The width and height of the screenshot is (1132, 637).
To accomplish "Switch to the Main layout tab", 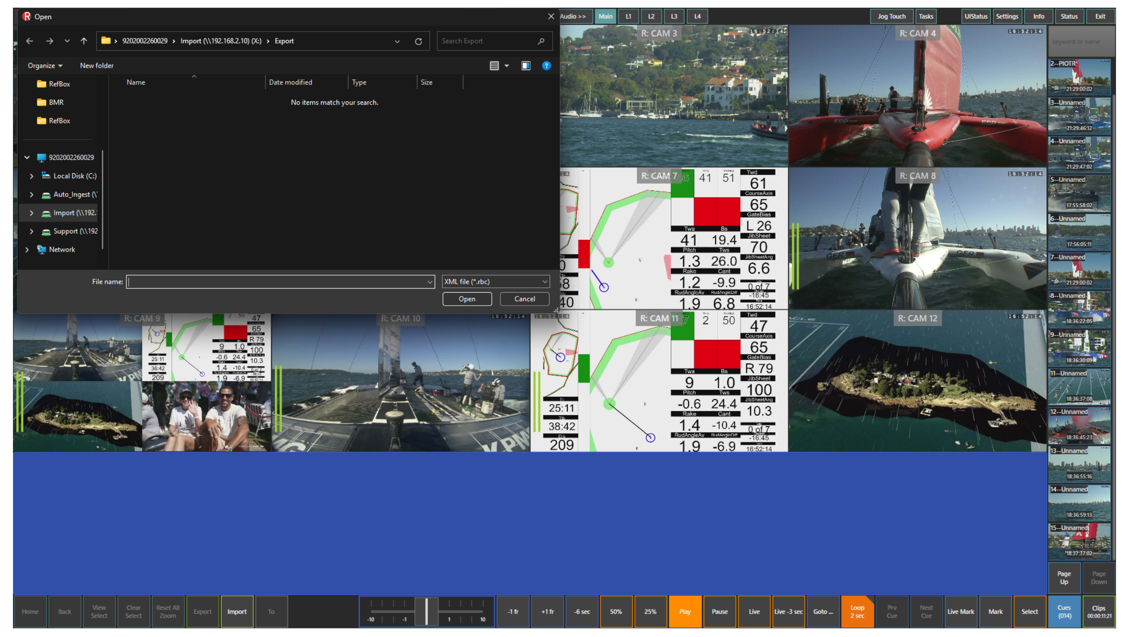I will (605, 16).
